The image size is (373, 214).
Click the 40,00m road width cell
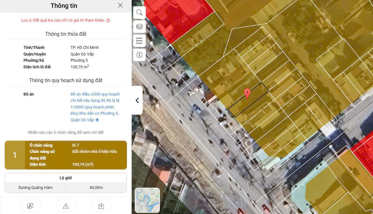click(x=96, y=188)
